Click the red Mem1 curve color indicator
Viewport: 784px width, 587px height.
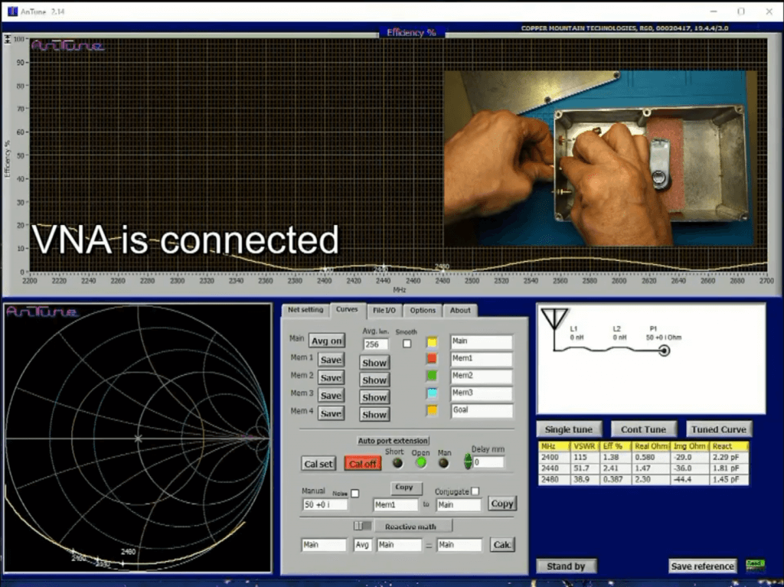coord(432,359)
